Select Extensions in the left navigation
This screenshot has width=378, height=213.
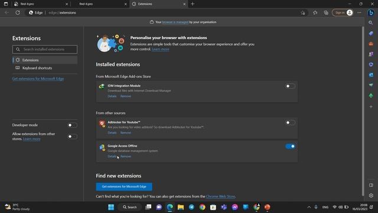pos(45,60)
